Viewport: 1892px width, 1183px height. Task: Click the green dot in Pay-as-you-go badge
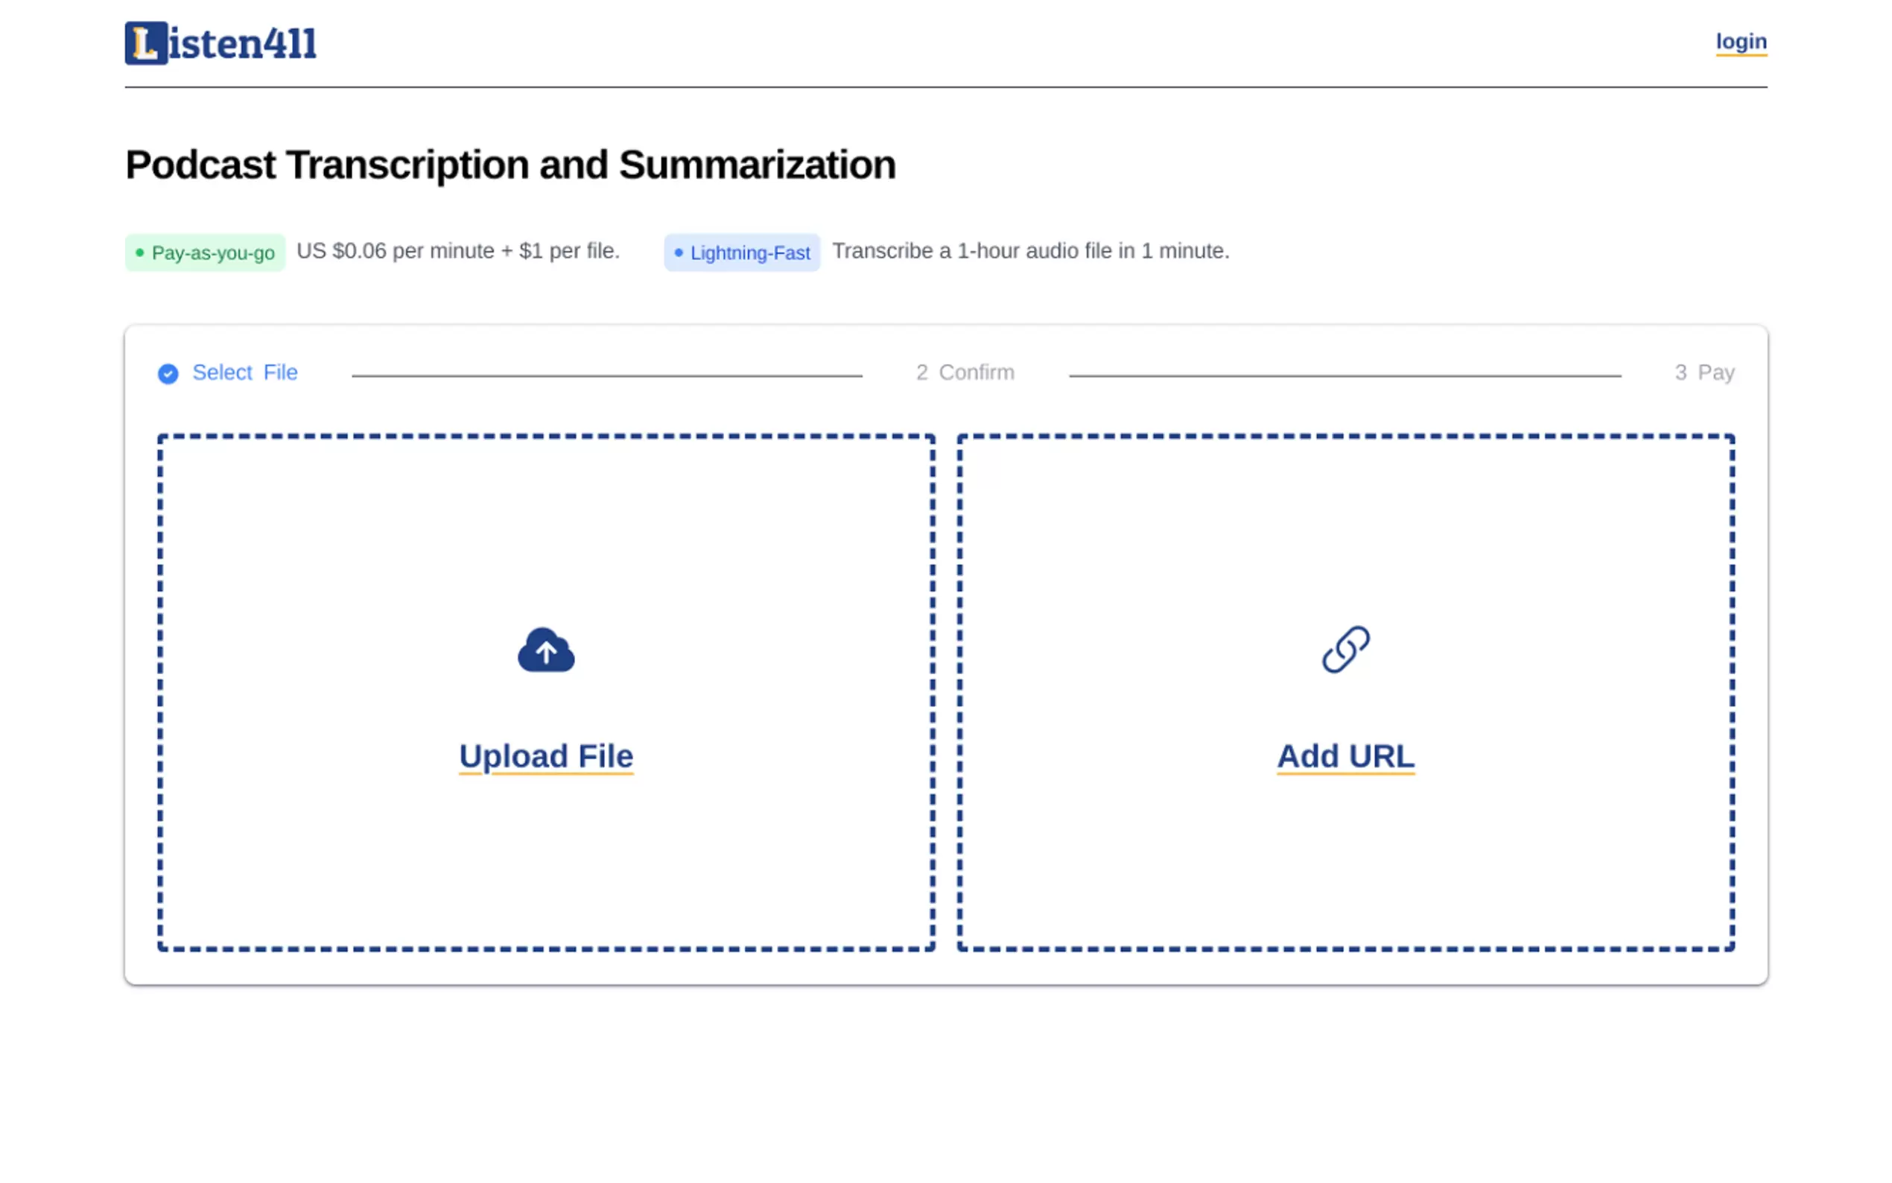140,252
